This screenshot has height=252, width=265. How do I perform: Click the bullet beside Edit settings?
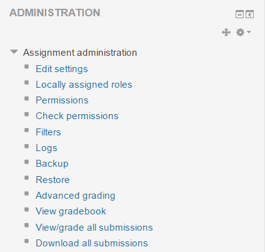coord(26,66)
